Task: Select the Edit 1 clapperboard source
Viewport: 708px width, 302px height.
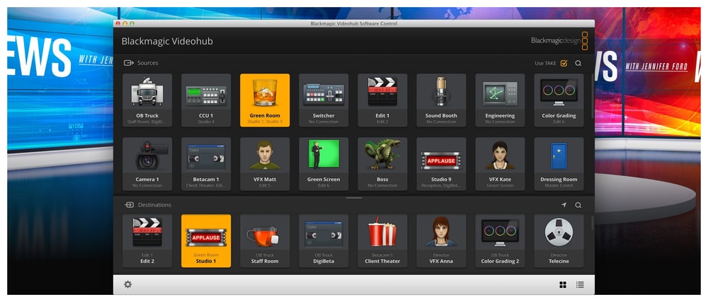Action: pos(382,100)
